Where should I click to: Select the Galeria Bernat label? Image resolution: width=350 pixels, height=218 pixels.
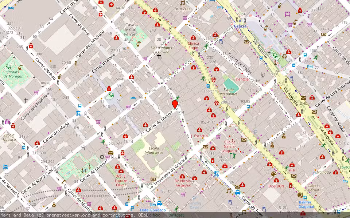pyautogui.click(x=314, y=188)
